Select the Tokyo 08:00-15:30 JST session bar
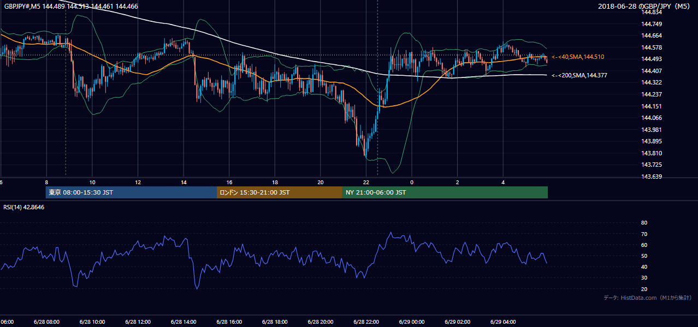698x327 pixels. coord(131,192)
